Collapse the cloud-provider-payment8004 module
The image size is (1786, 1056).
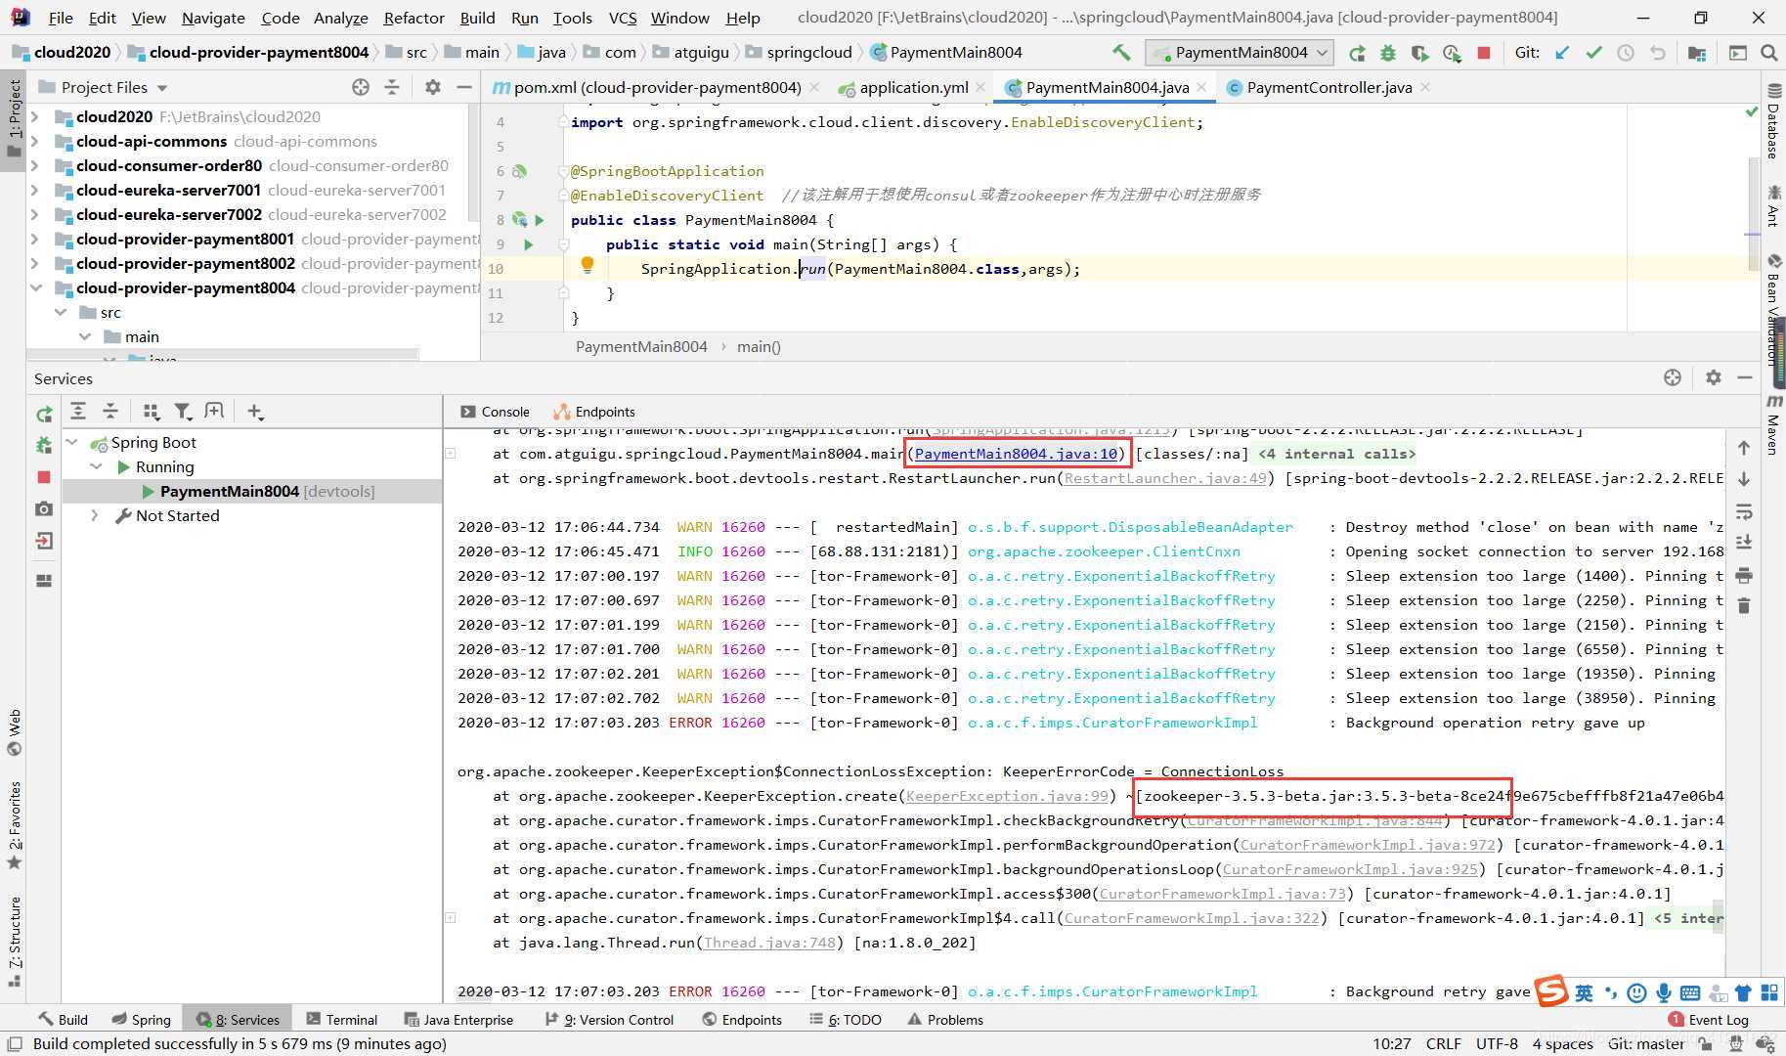pos(35,287)
